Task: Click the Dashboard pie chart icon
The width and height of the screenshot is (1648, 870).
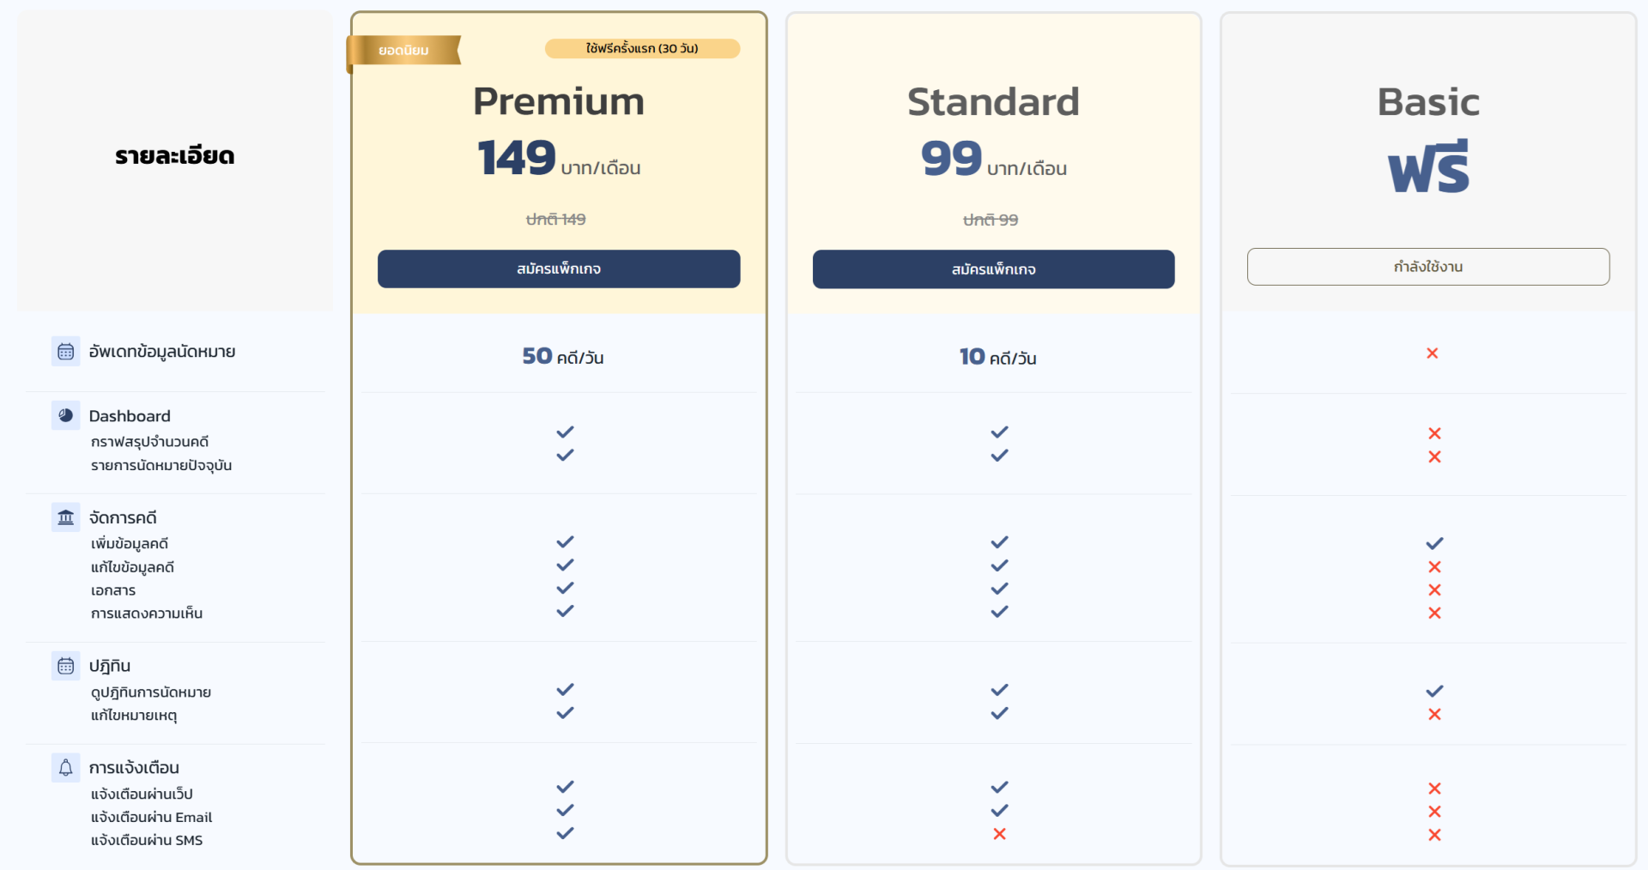Action: tap(66, 415)
